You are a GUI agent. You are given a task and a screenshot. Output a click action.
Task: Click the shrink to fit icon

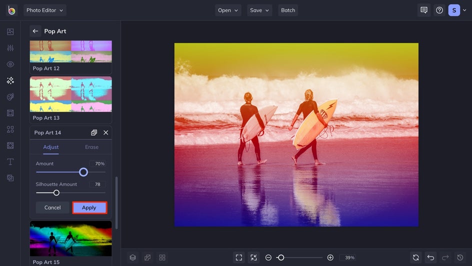coord(253,257)
